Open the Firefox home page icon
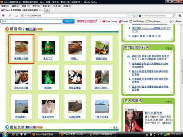The image size is (183, 137). click(180, 15)
